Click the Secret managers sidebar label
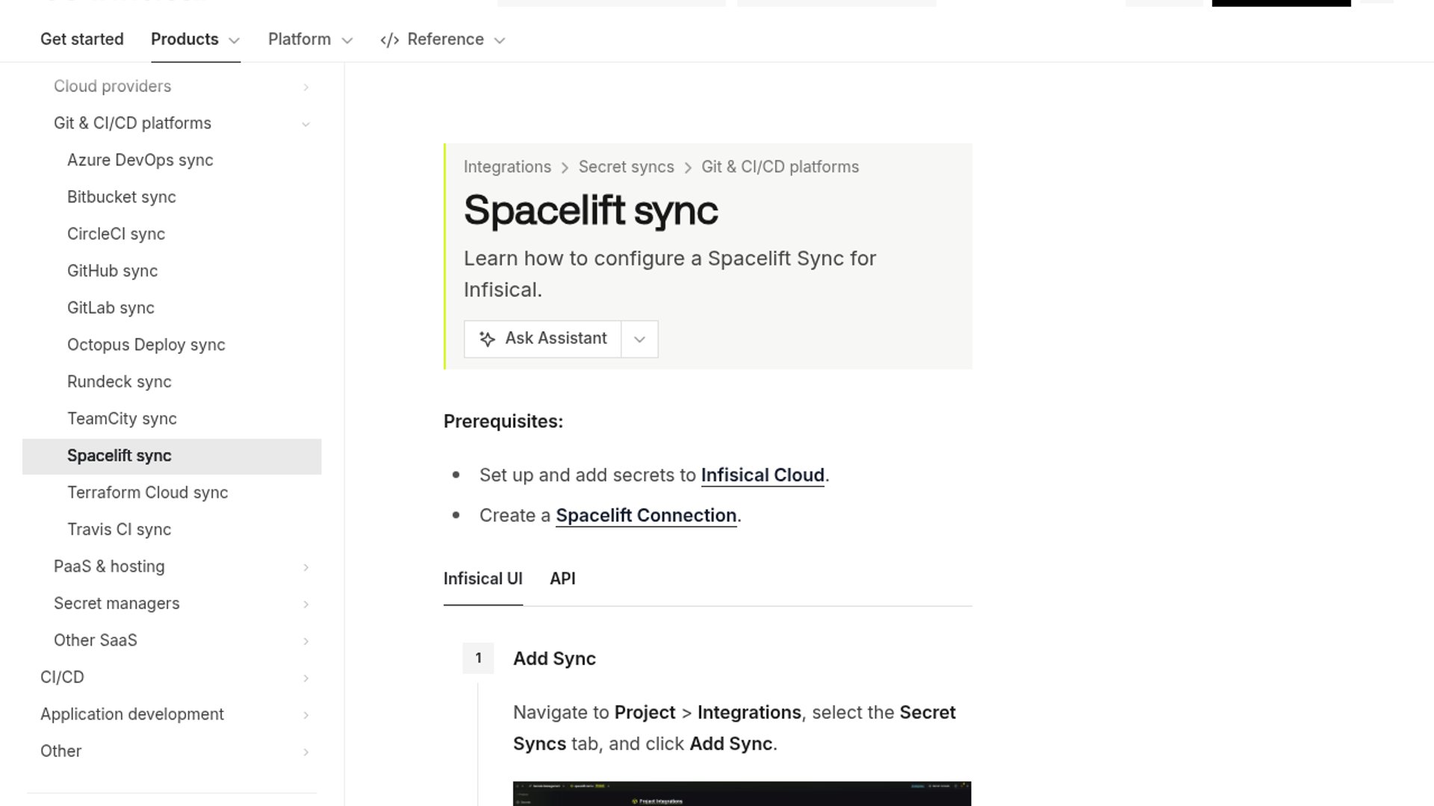The height and width of the screenshot is (806, 1434). [x=117, y=604]
